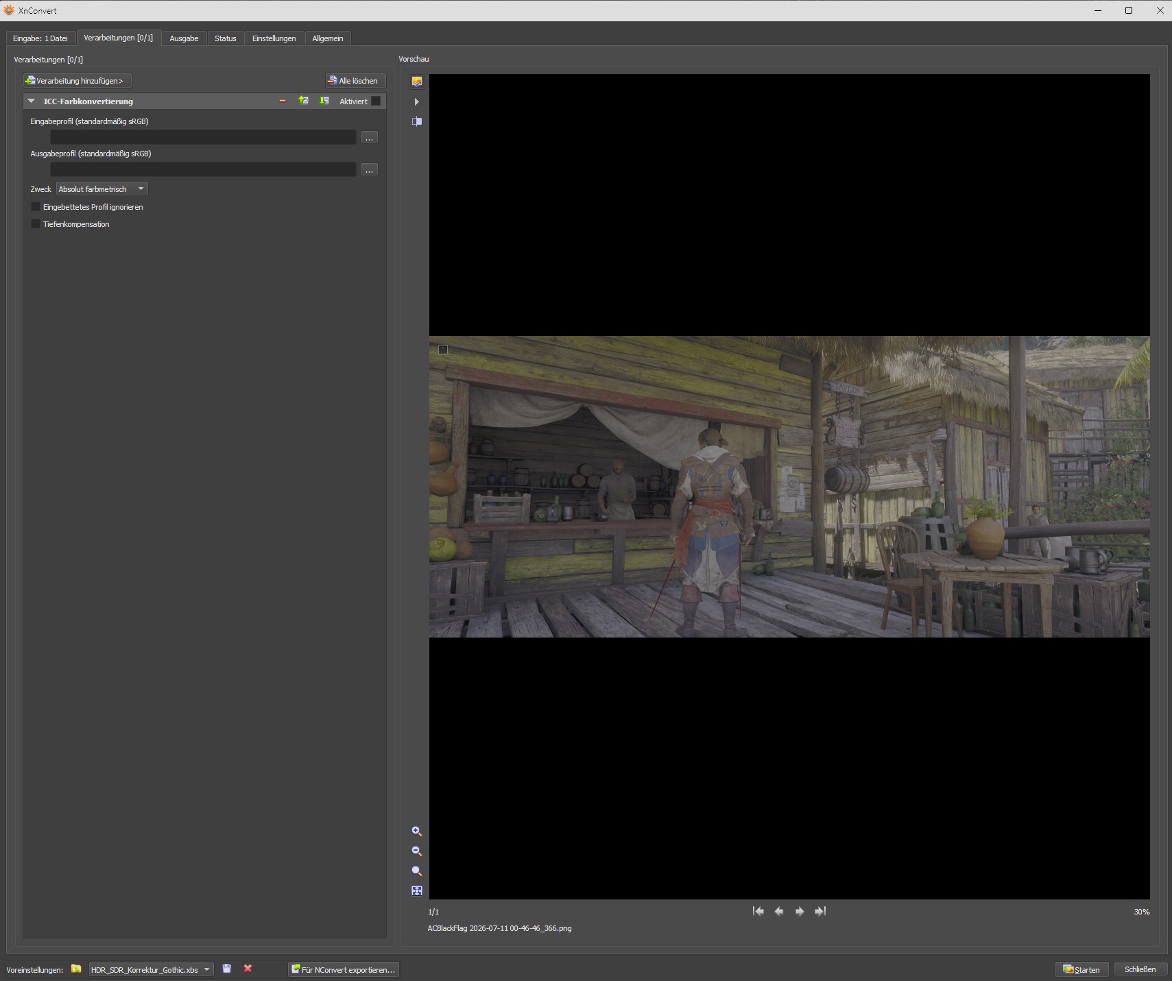Screen dimensions: 1172x981
Task: Open Verarbeitung hinzufügen menu
Action: tap(77, 81)
